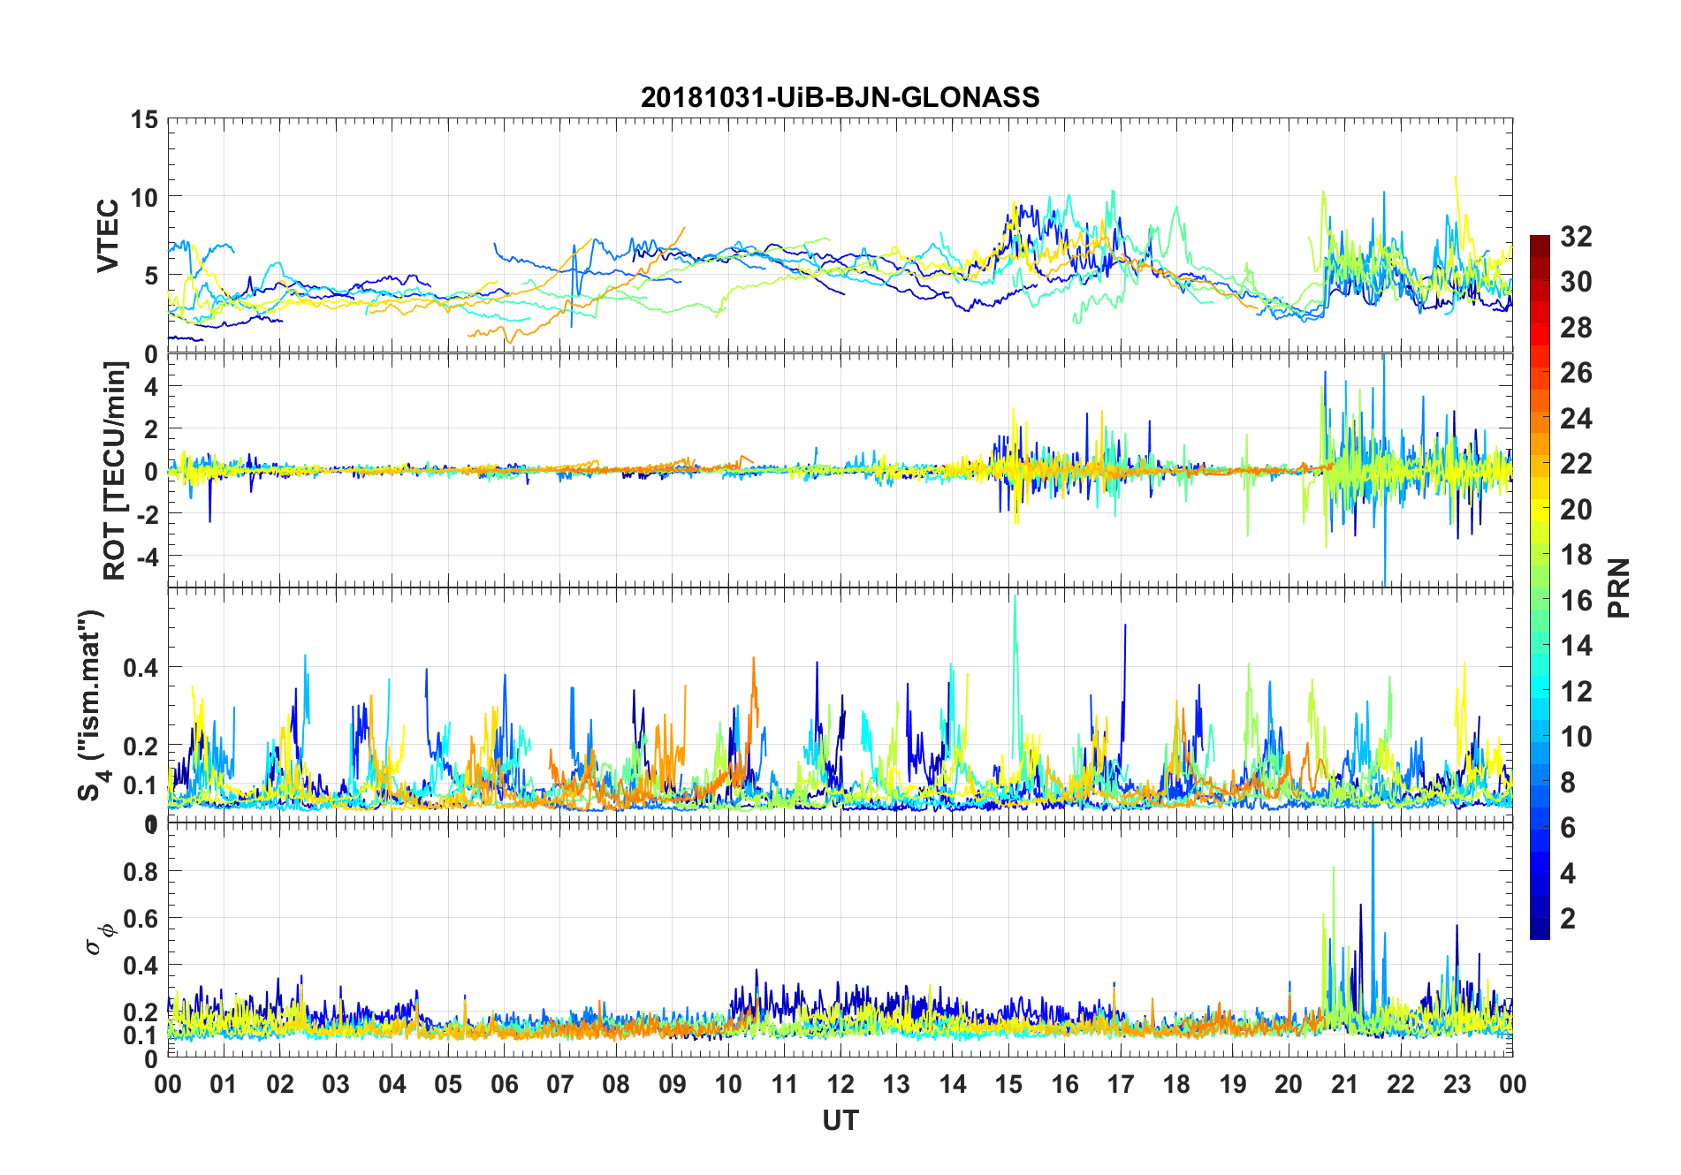Click hour tick "06" on the UT axis
Image resolution: width=1681 pixels, height=1175 pixels.
click(505, 1084)
